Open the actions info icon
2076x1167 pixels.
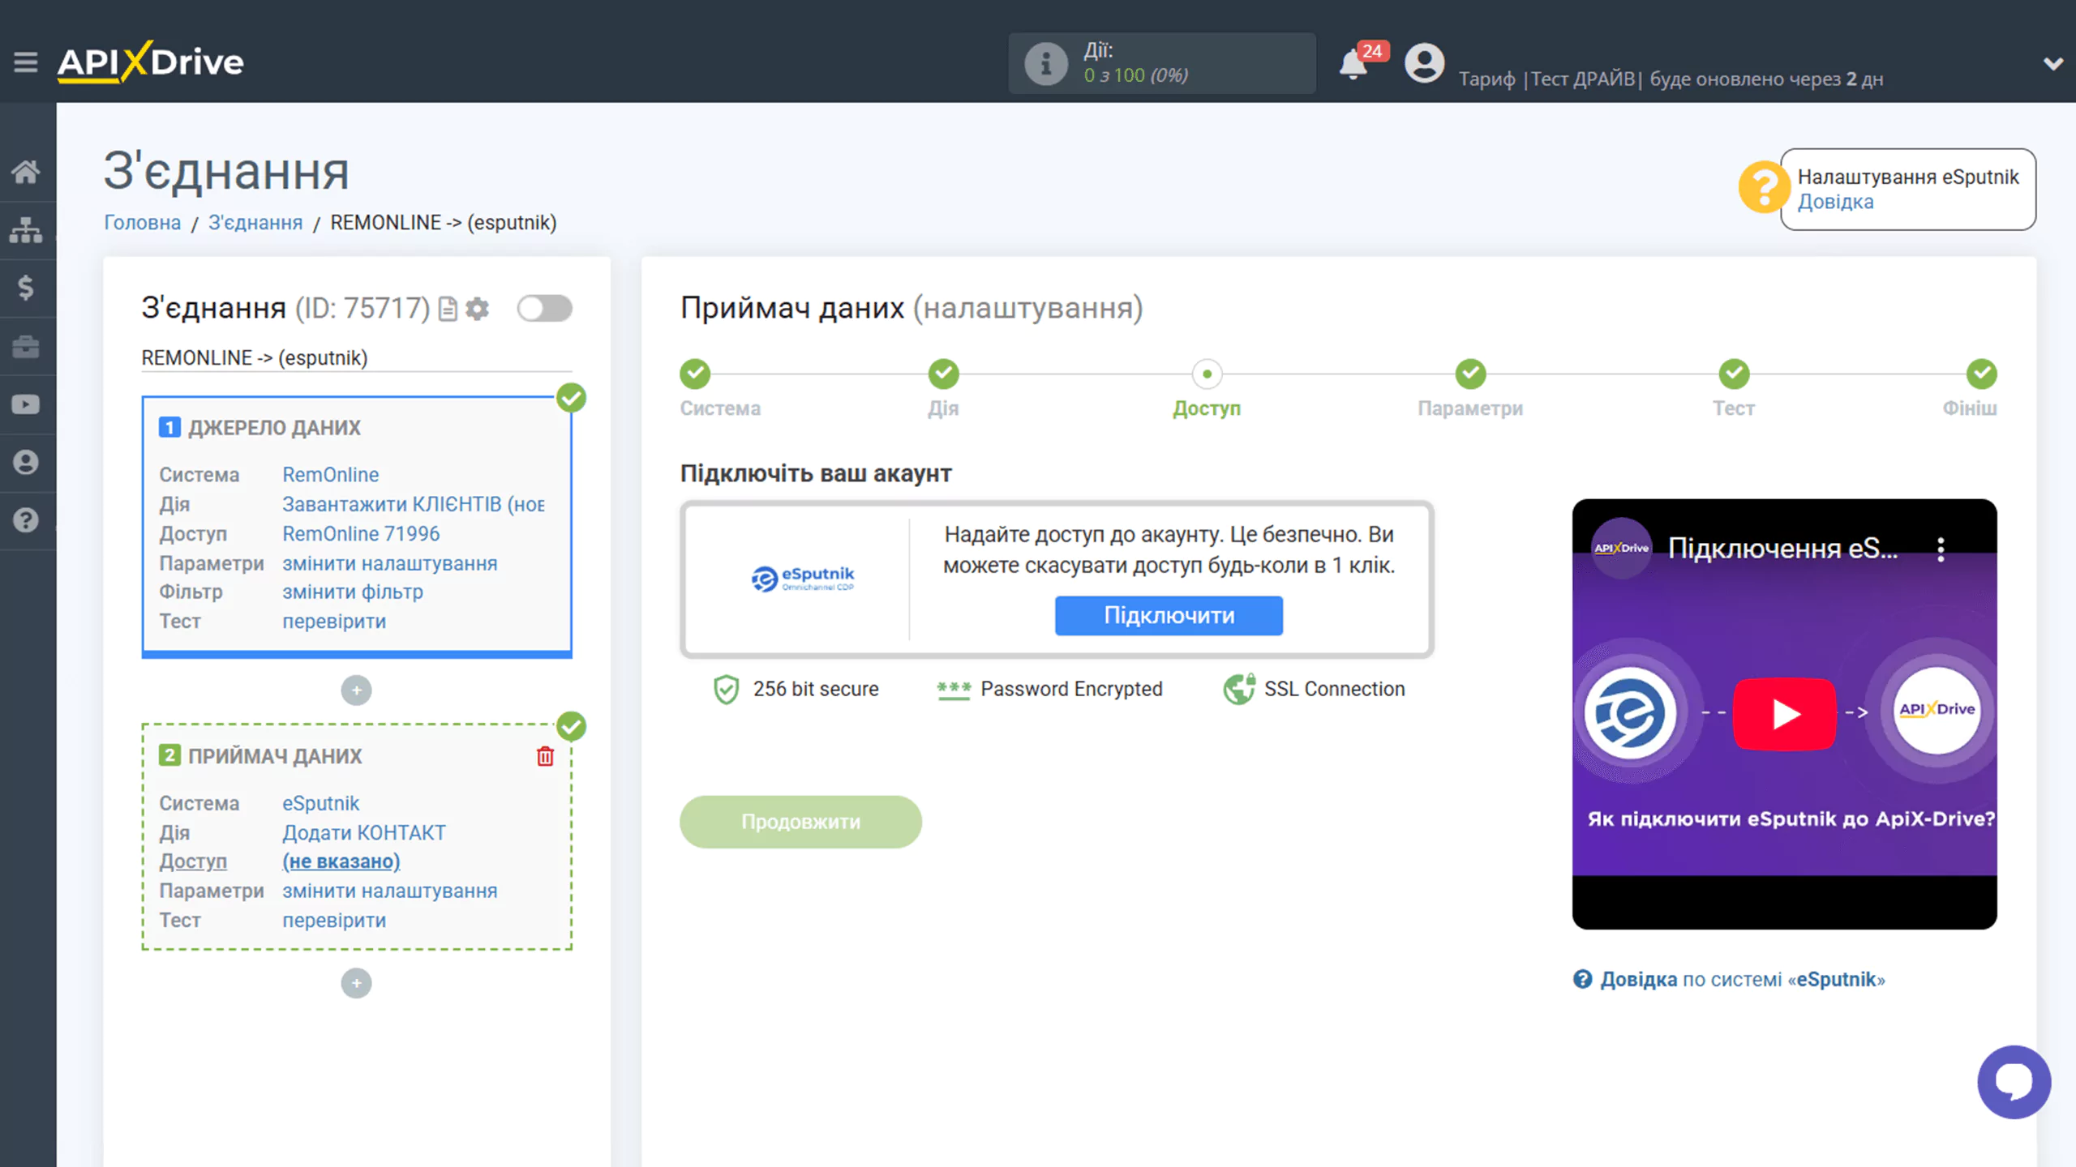1045,63
